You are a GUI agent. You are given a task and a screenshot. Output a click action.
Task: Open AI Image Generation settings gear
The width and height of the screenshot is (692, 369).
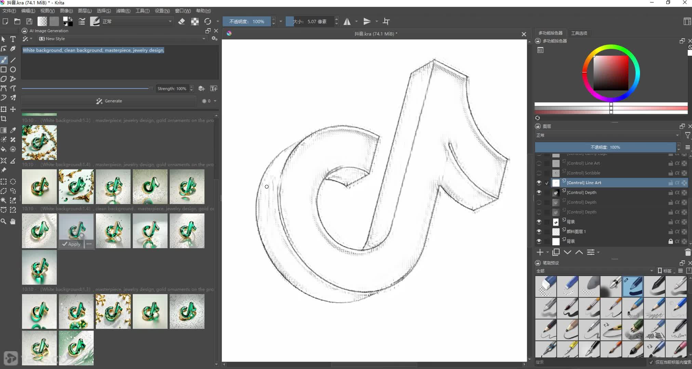click(215, 39)
